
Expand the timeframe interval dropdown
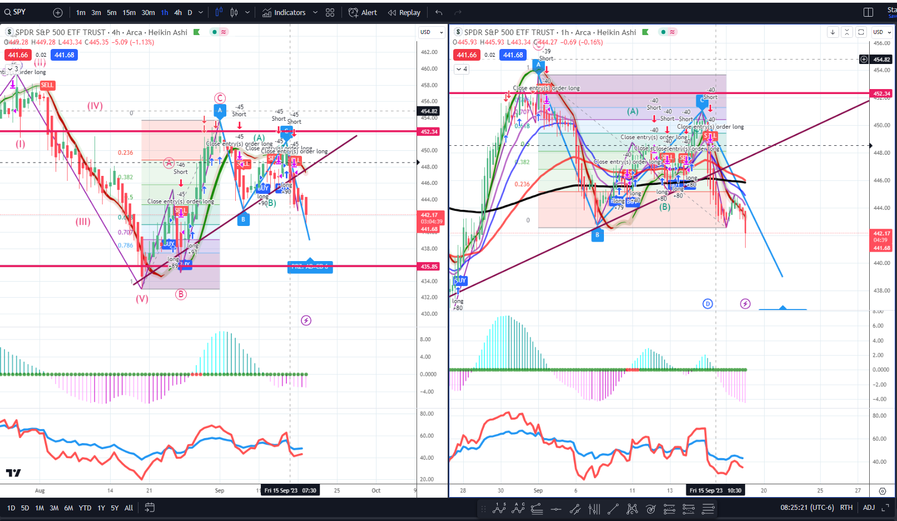(201, 12)
